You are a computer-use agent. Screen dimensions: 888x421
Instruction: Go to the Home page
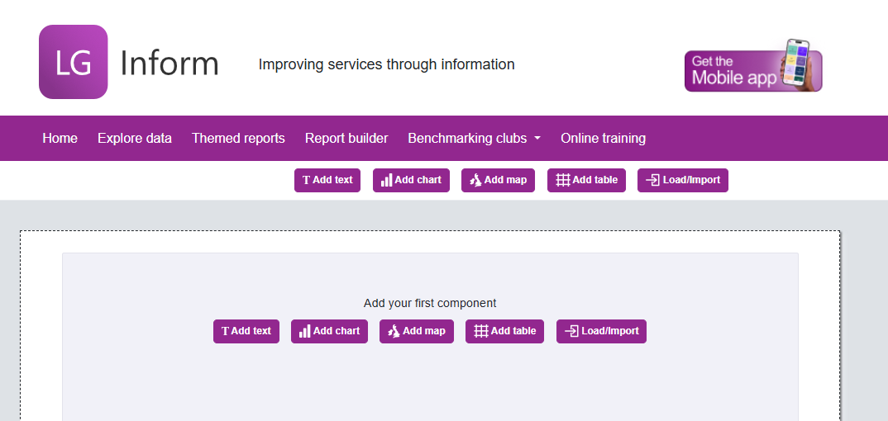60,139
